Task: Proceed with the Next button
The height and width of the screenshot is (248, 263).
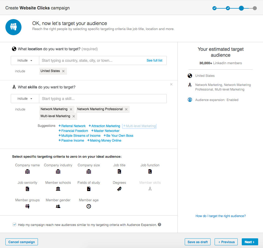Action: click(x=250, y=242)
